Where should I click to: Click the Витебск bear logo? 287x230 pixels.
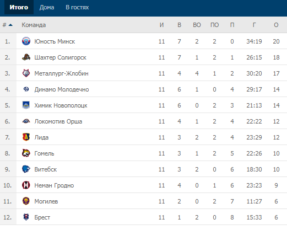click(26, 169)
